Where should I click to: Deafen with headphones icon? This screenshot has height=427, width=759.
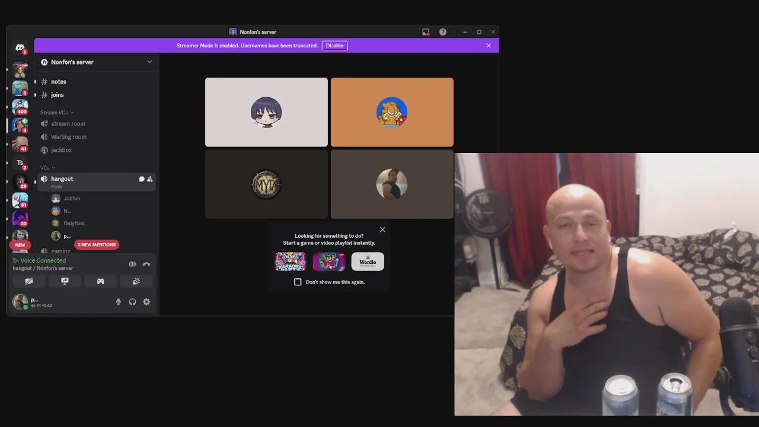coord(132,302)
